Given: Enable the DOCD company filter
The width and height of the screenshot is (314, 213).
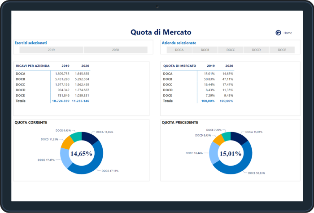Looking at the screenshot, I should (256, 50).
